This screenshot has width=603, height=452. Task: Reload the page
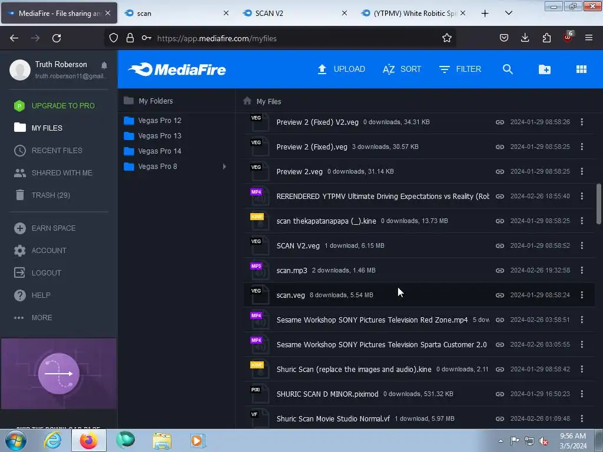57,38
